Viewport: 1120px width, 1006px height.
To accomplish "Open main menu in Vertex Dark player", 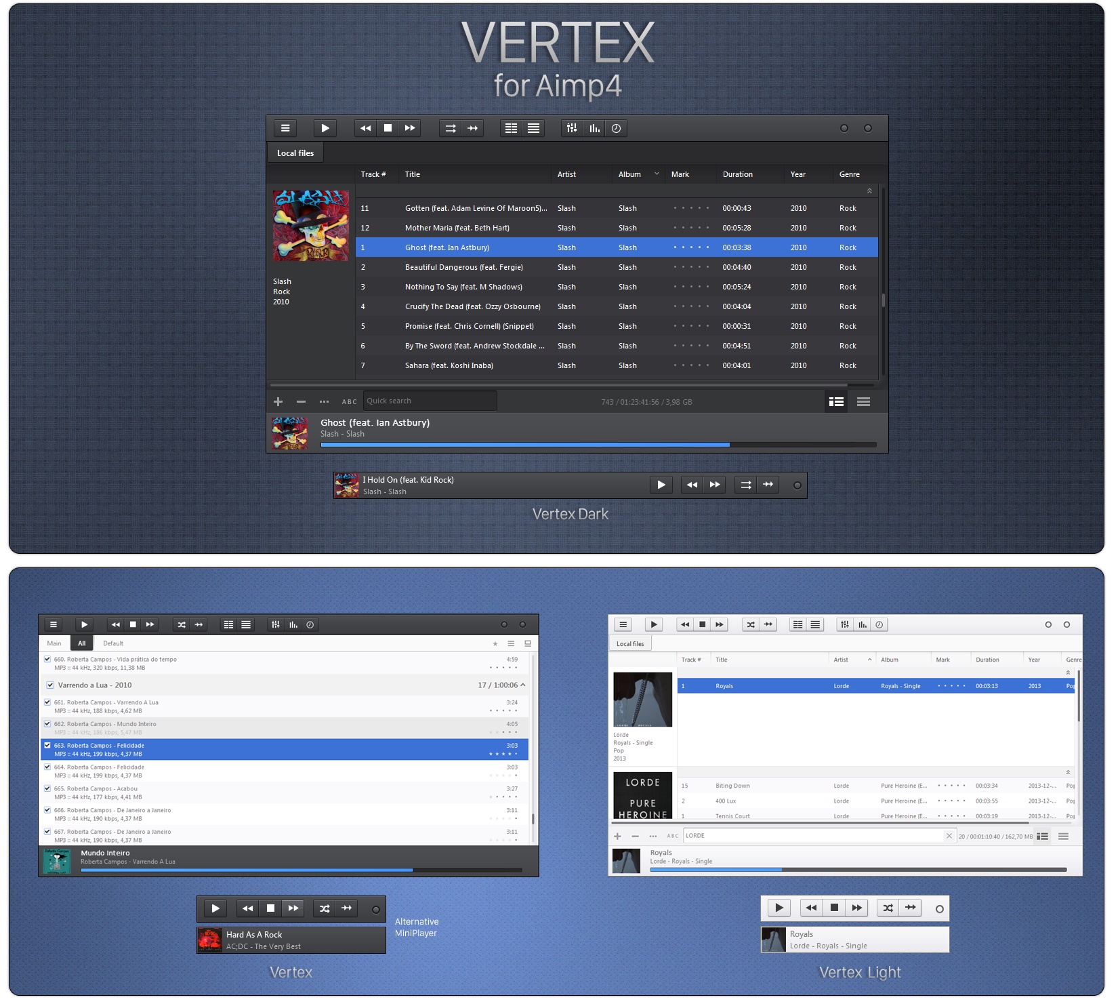I will [x=285, y=128].
